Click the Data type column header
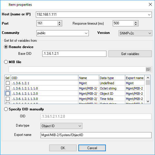The height and width of the screenshot is (155, 155). (x=112, y=78)
